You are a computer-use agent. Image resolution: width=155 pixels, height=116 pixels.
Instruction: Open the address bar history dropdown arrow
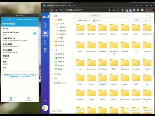tap(146, 15)
